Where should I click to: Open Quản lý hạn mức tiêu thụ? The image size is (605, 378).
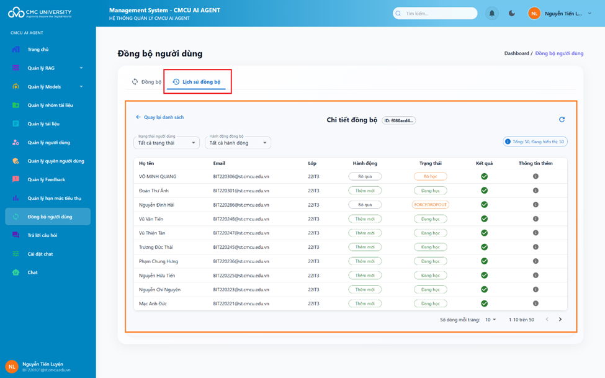[54, 198]
